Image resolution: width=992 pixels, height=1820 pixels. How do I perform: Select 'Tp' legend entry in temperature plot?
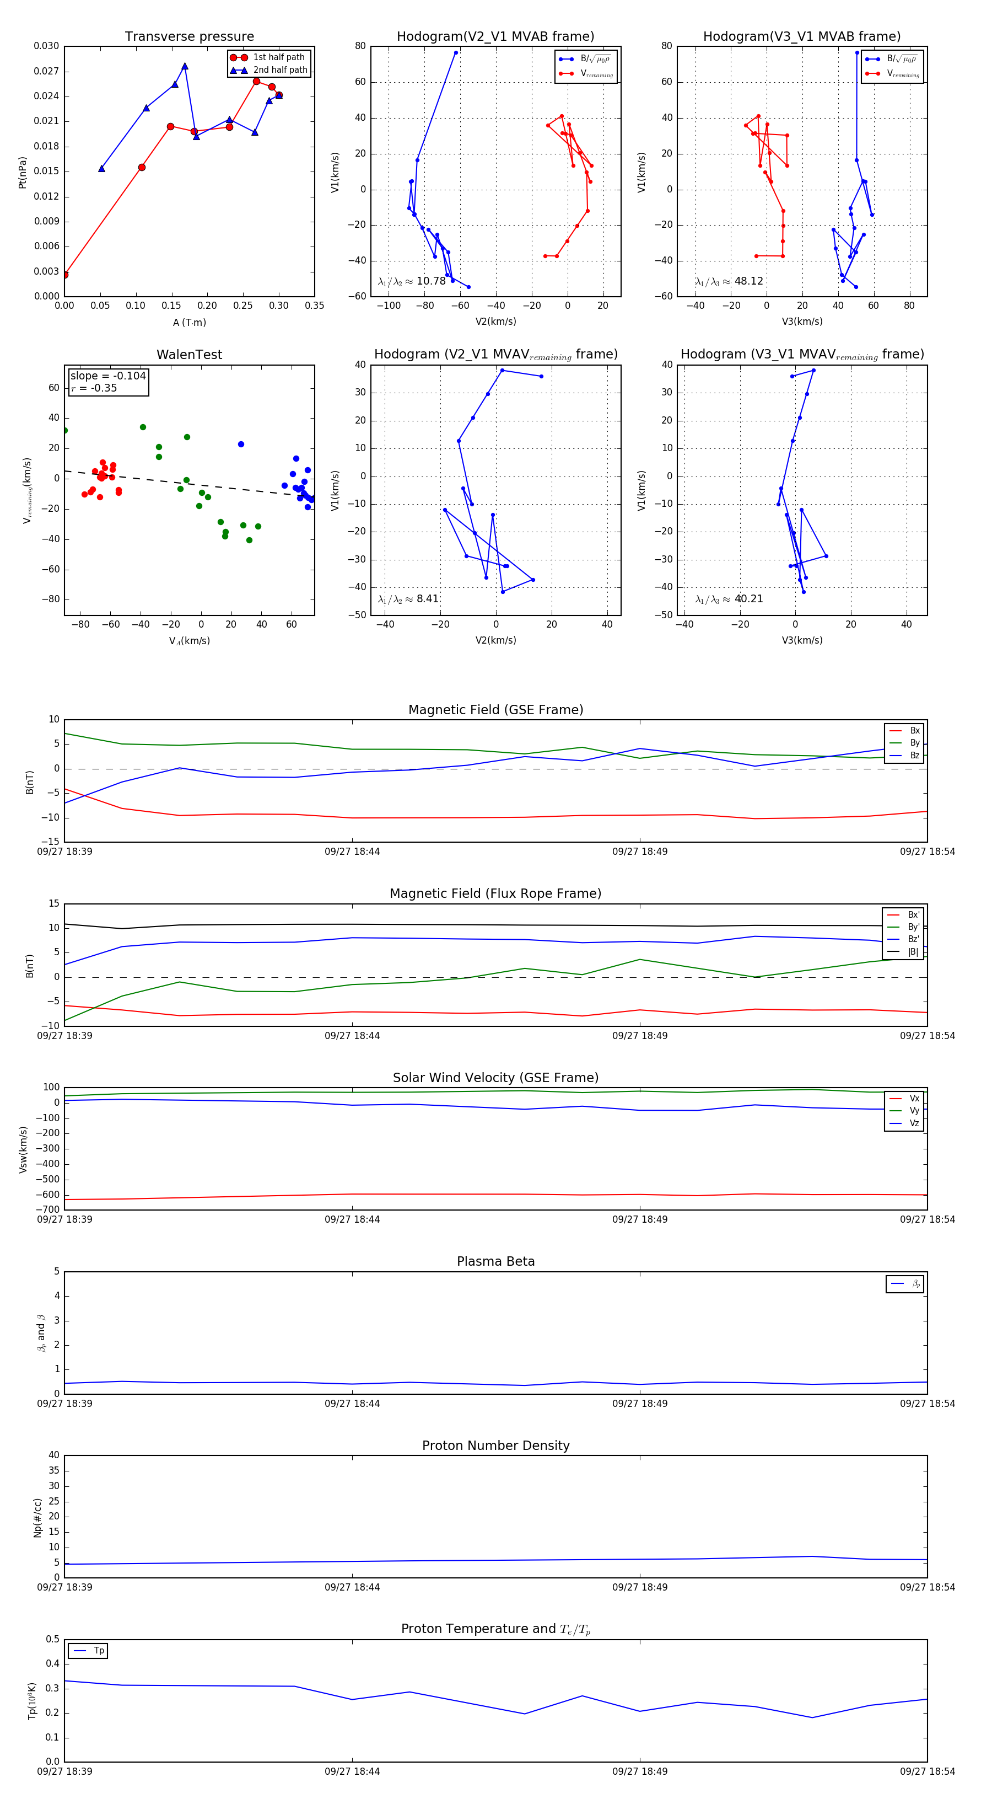[88, 1651]
